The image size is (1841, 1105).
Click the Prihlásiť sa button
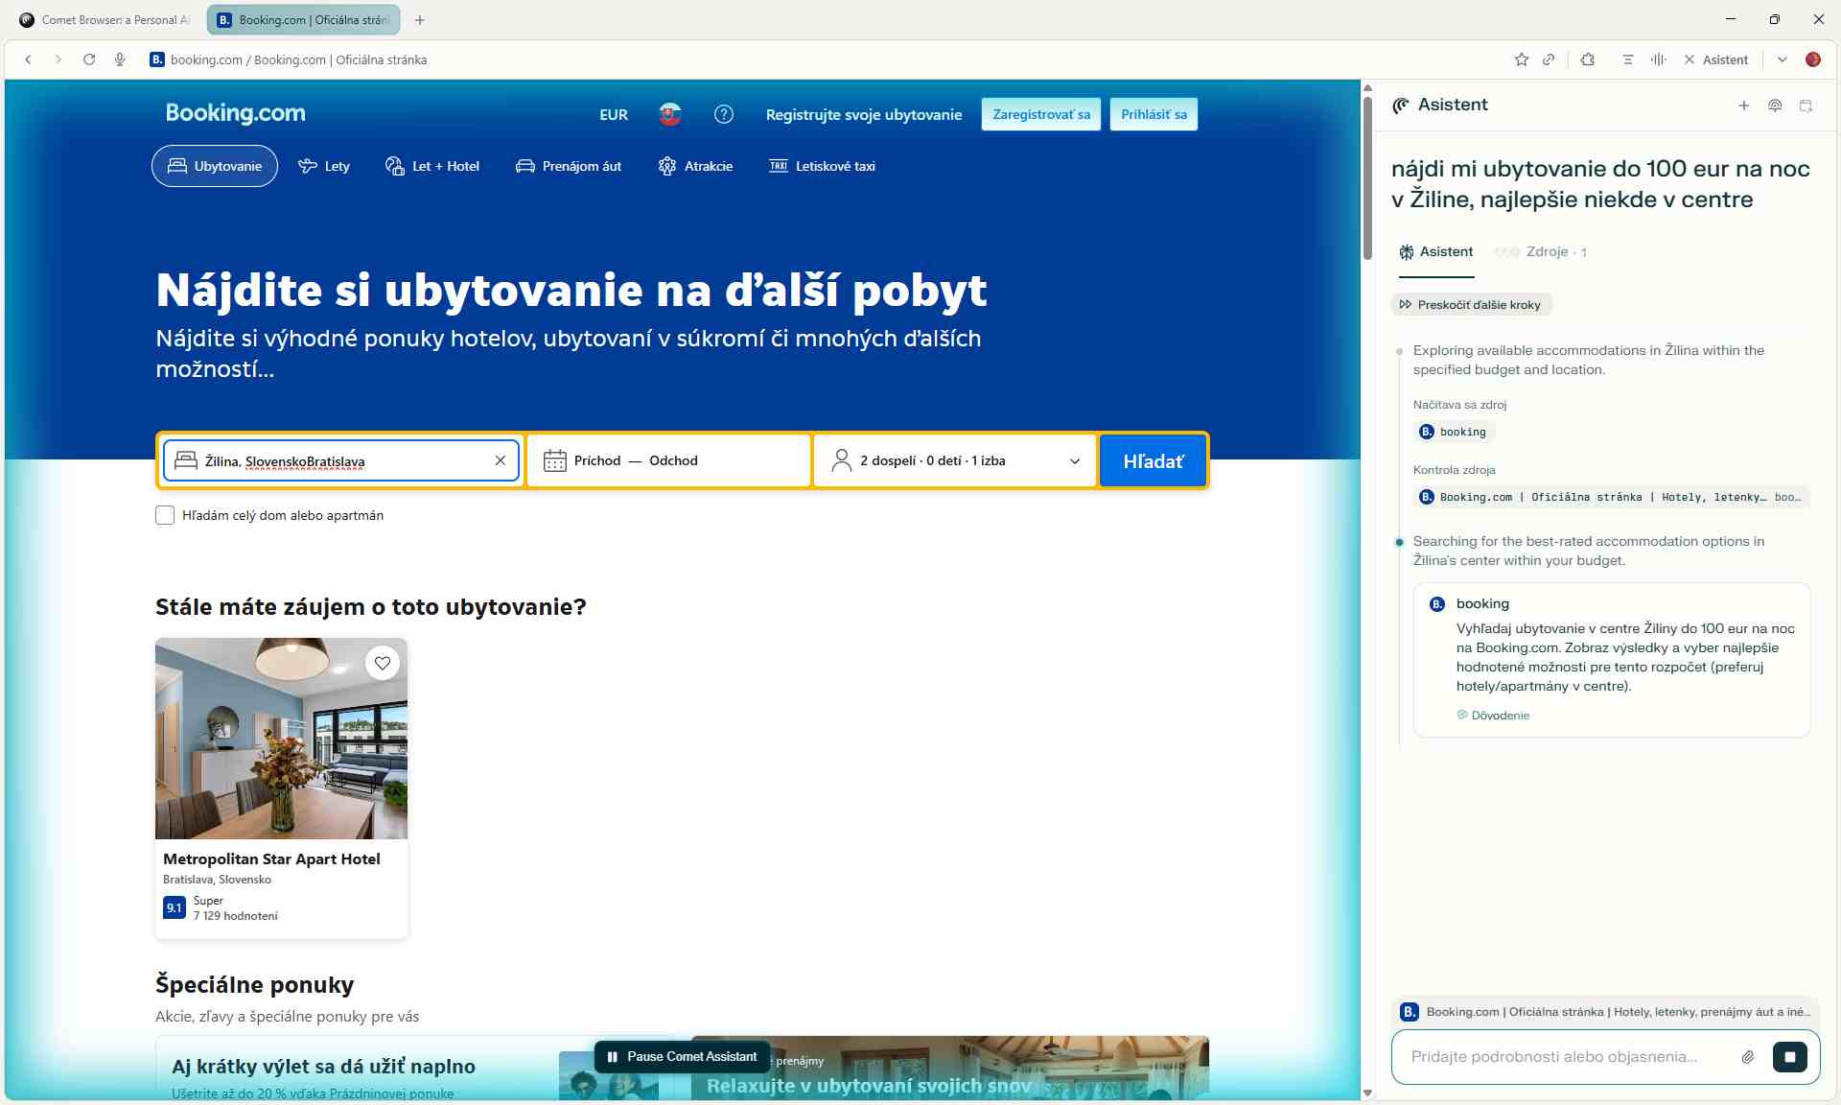[1154, 115]
